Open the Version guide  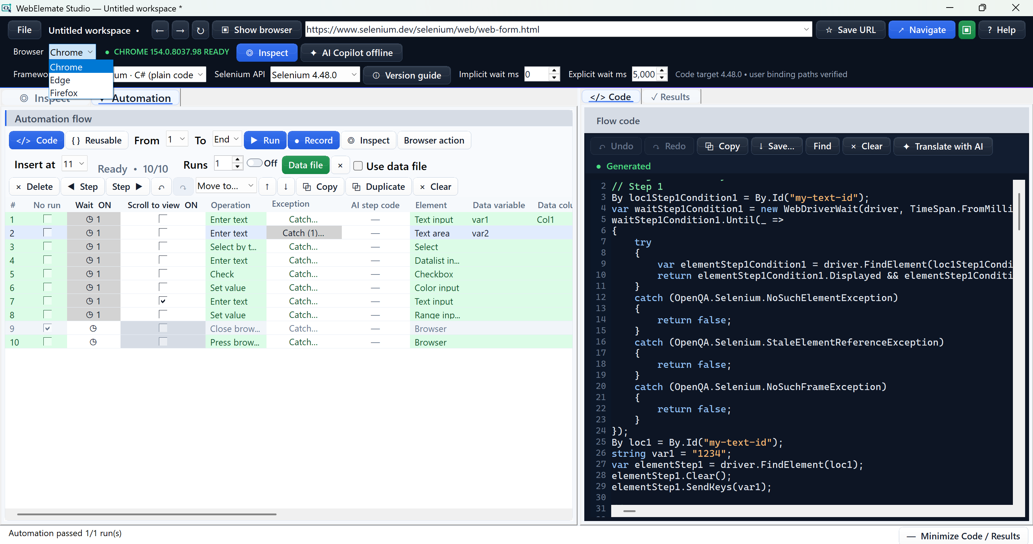[x=407, y=75]
